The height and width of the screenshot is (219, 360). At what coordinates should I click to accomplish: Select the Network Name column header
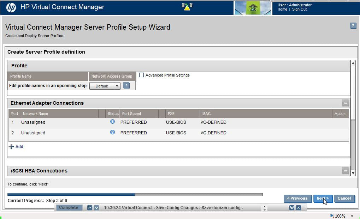pos(59,114)
